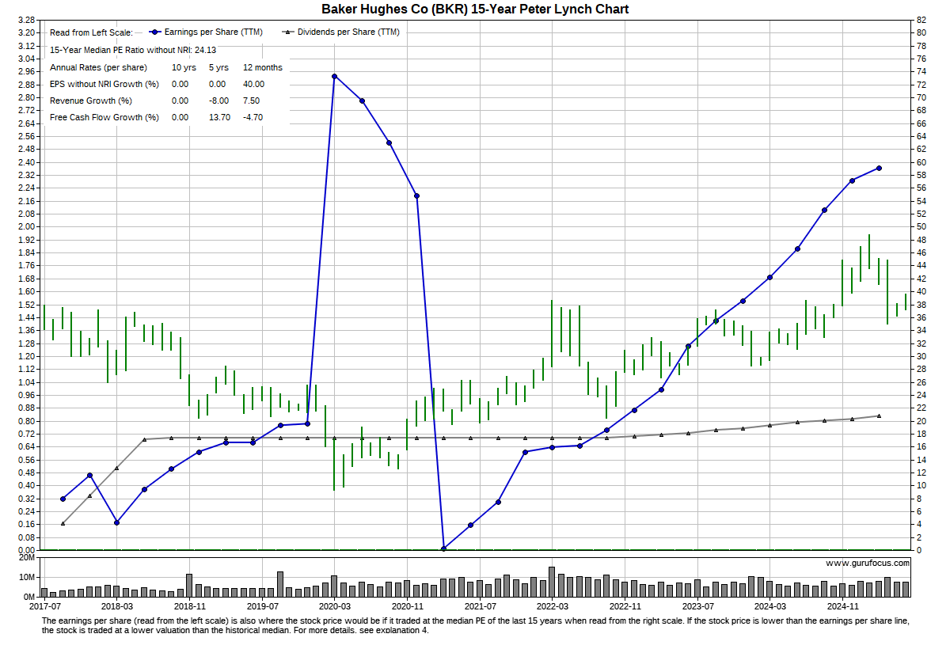Screen dimensions: 950x649
Task: Click the 2019-07 date label
Action: tap(262, 605)
